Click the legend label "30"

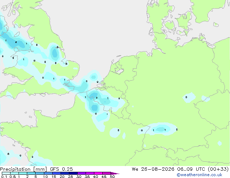[x=79, y=177]
